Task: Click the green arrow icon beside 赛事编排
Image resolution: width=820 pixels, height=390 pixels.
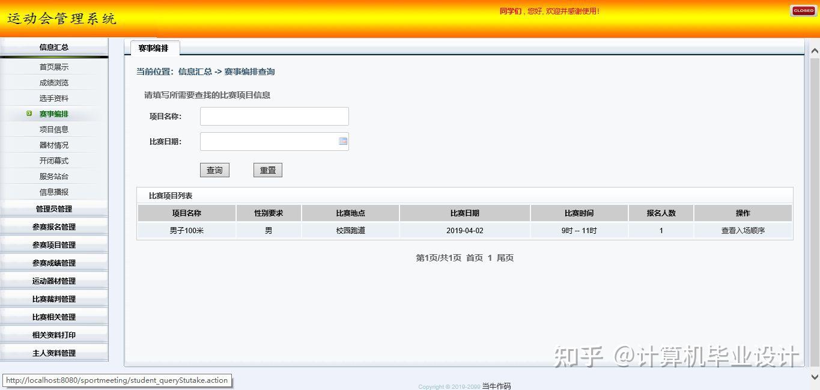Action: pos(29,113)
